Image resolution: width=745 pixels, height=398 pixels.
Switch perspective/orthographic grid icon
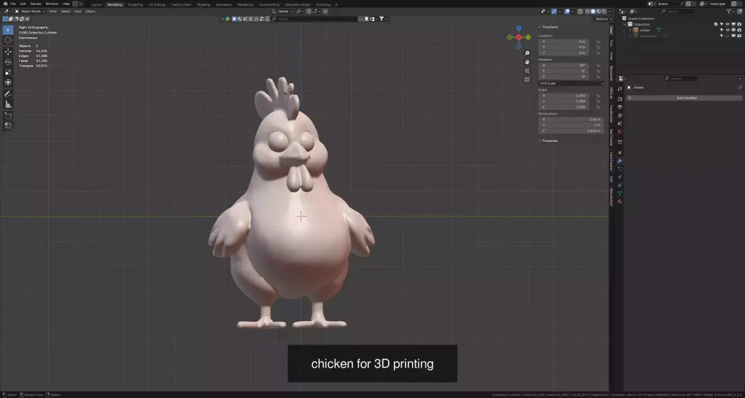click(x=527, y=79)
